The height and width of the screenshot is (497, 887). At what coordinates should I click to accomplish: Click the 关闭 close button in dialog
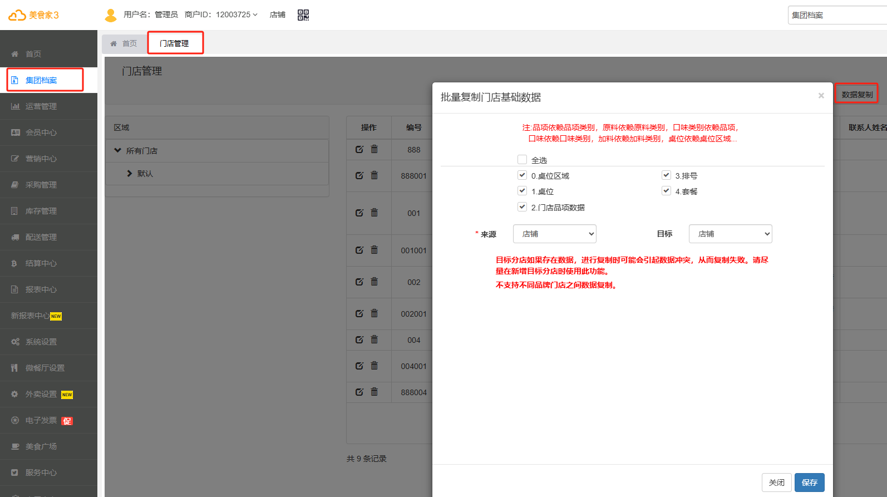pyautogui.click(x=776, y=483)
